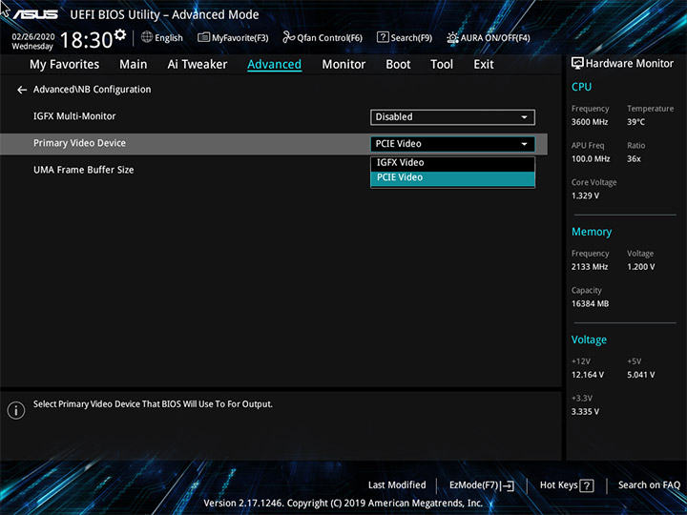Click Last Modified
This screenshot has width=687, height=515.
(x=397, y=485)
